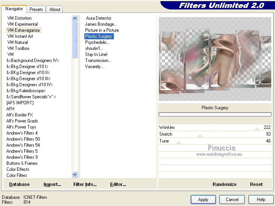Select Andrew's Filters 4 category
275x206 pixels.
22,133
